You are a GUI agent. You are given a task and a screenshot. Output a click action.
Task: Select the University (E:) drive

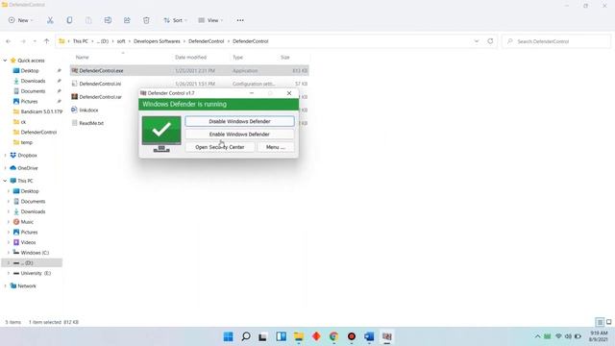tap(36, 273)
